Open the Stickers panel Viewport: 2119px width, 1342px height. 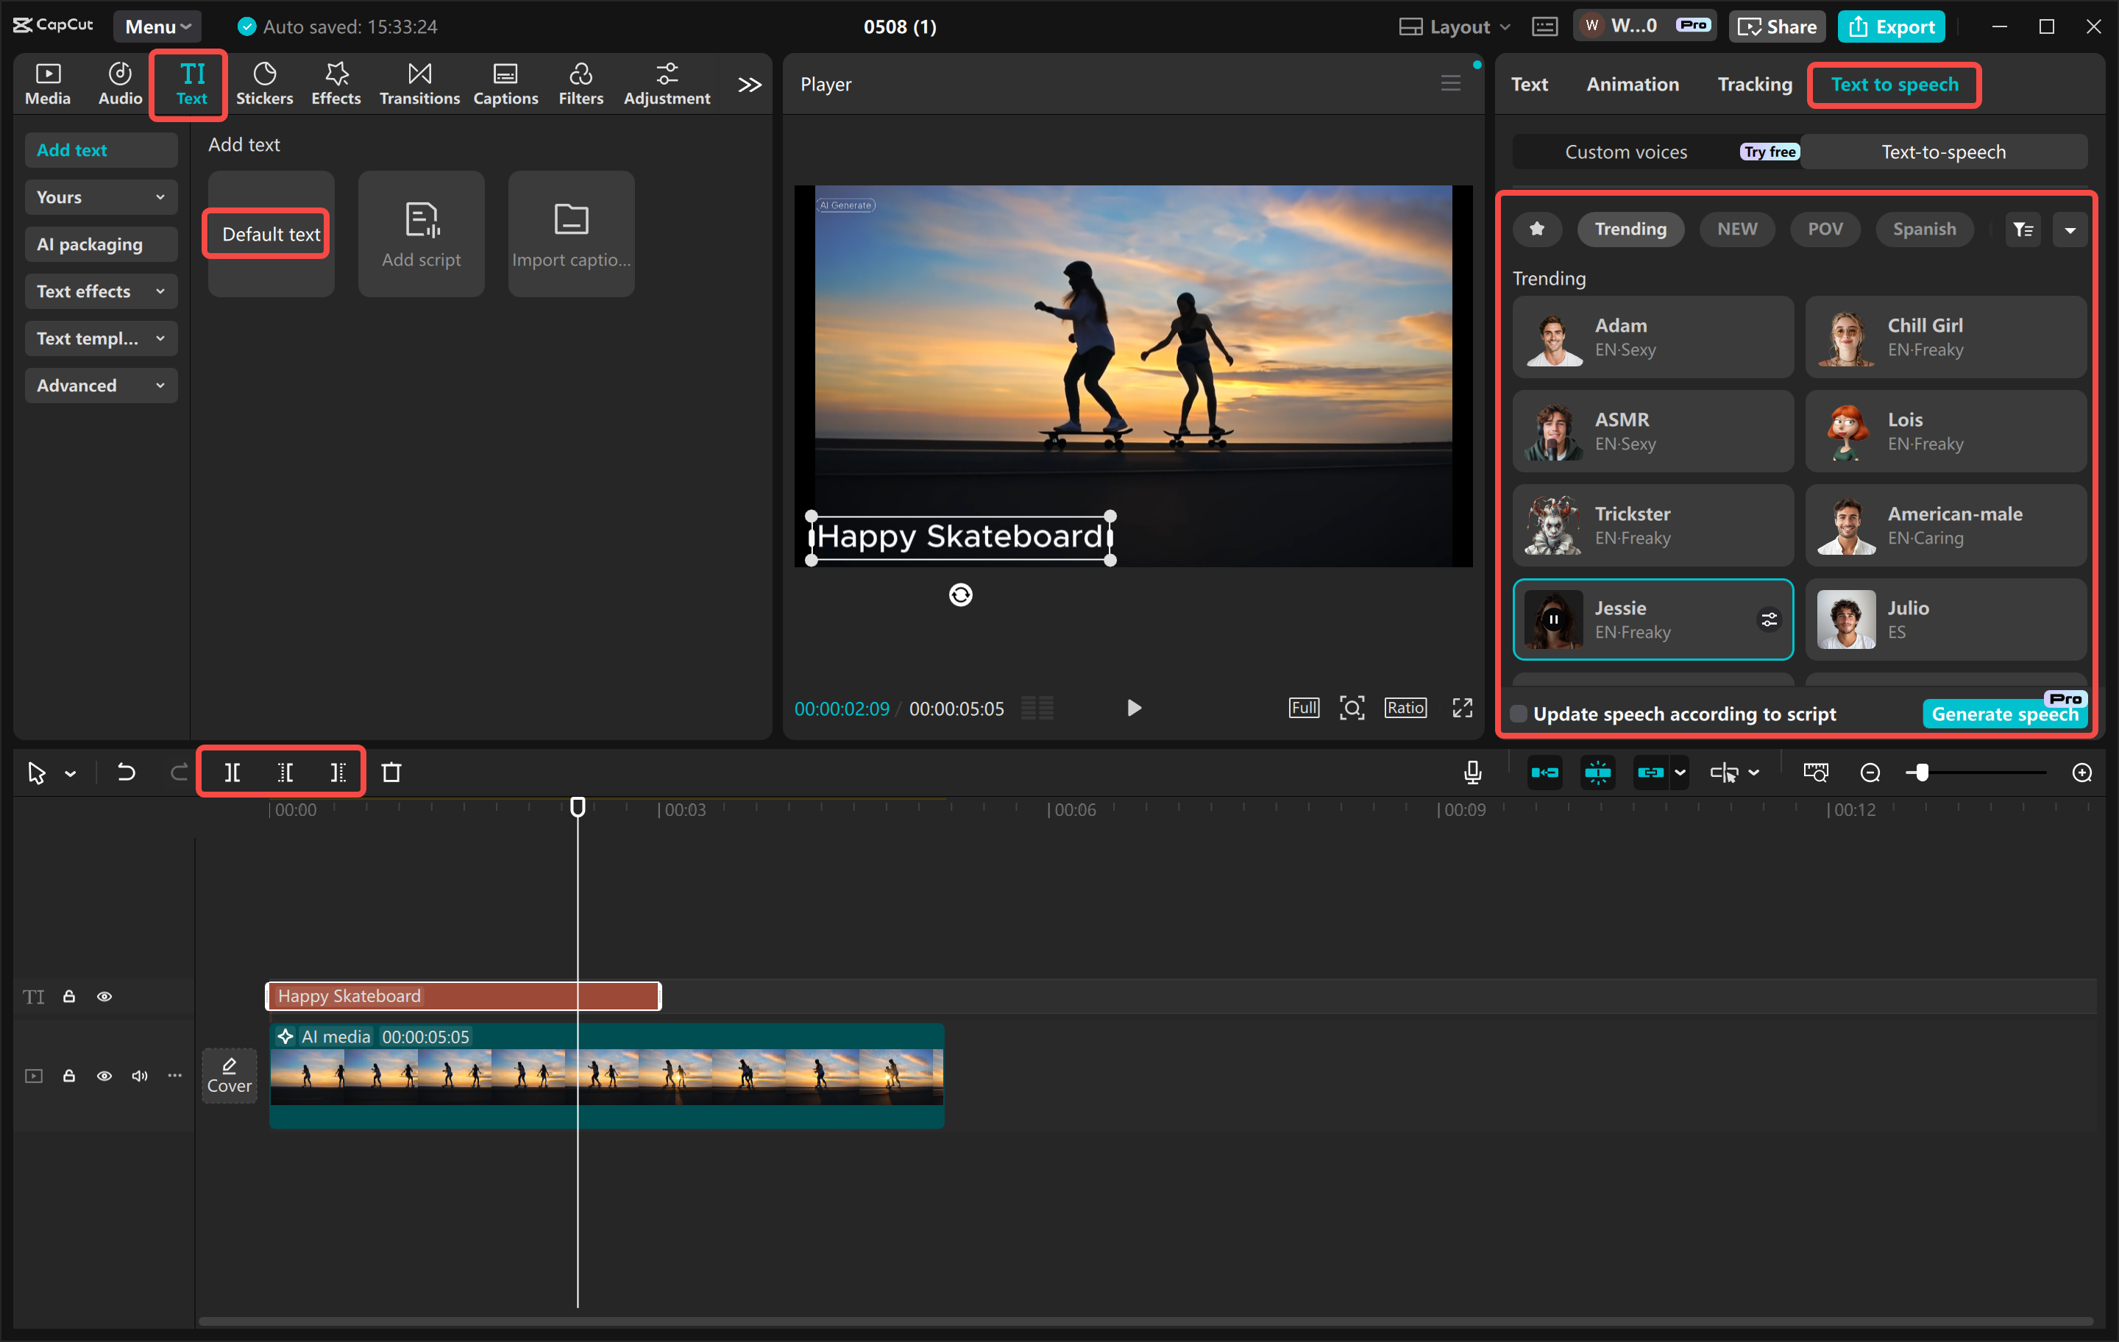[265, 82]
